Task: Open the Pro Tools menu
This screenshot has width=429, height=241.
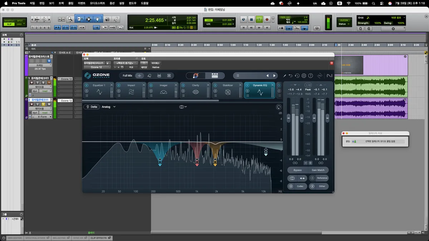Action: [x=19, y=3]
